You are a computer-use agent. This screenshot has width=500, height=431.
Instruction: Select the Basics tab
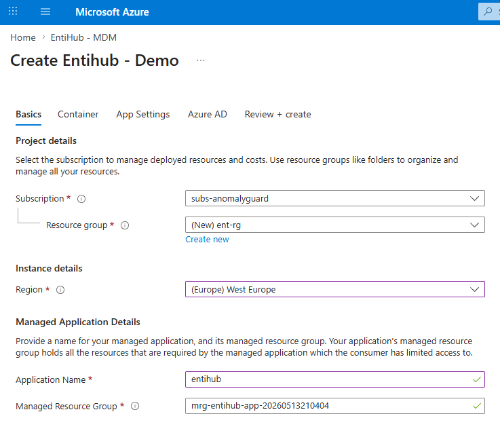click(28, 114)
